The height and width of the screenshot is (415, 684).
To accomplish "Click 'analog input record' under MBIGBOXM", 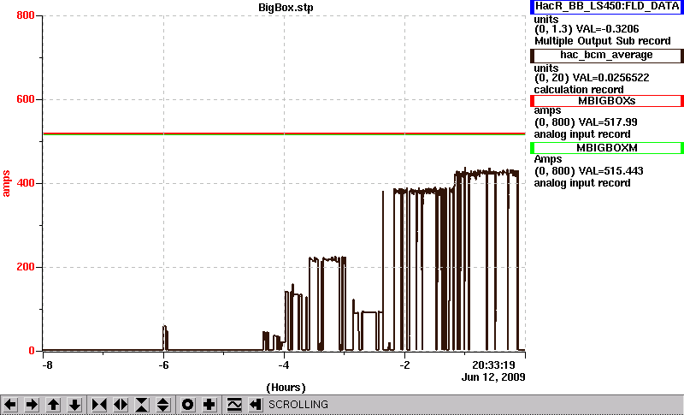I will (582, 183).
